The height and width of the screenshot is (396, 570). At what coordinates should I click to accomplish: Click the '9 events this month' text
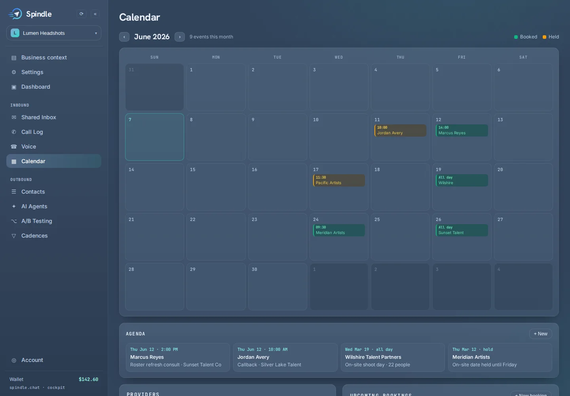tap(211, 37)
